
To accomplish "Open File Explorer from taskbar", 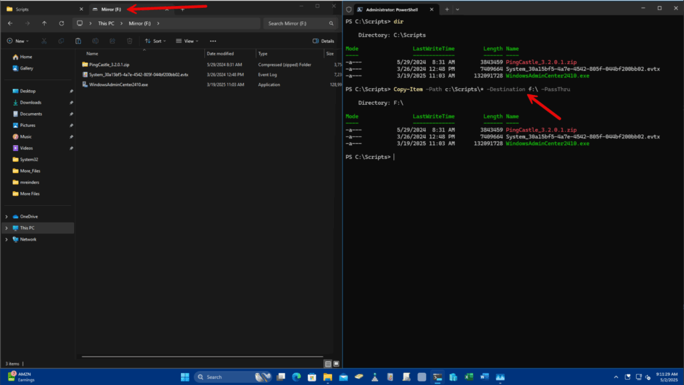I will click(327, 377).
